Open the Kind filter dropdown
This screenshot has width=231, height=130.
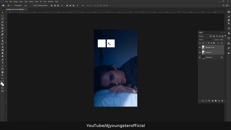(204, 36)
